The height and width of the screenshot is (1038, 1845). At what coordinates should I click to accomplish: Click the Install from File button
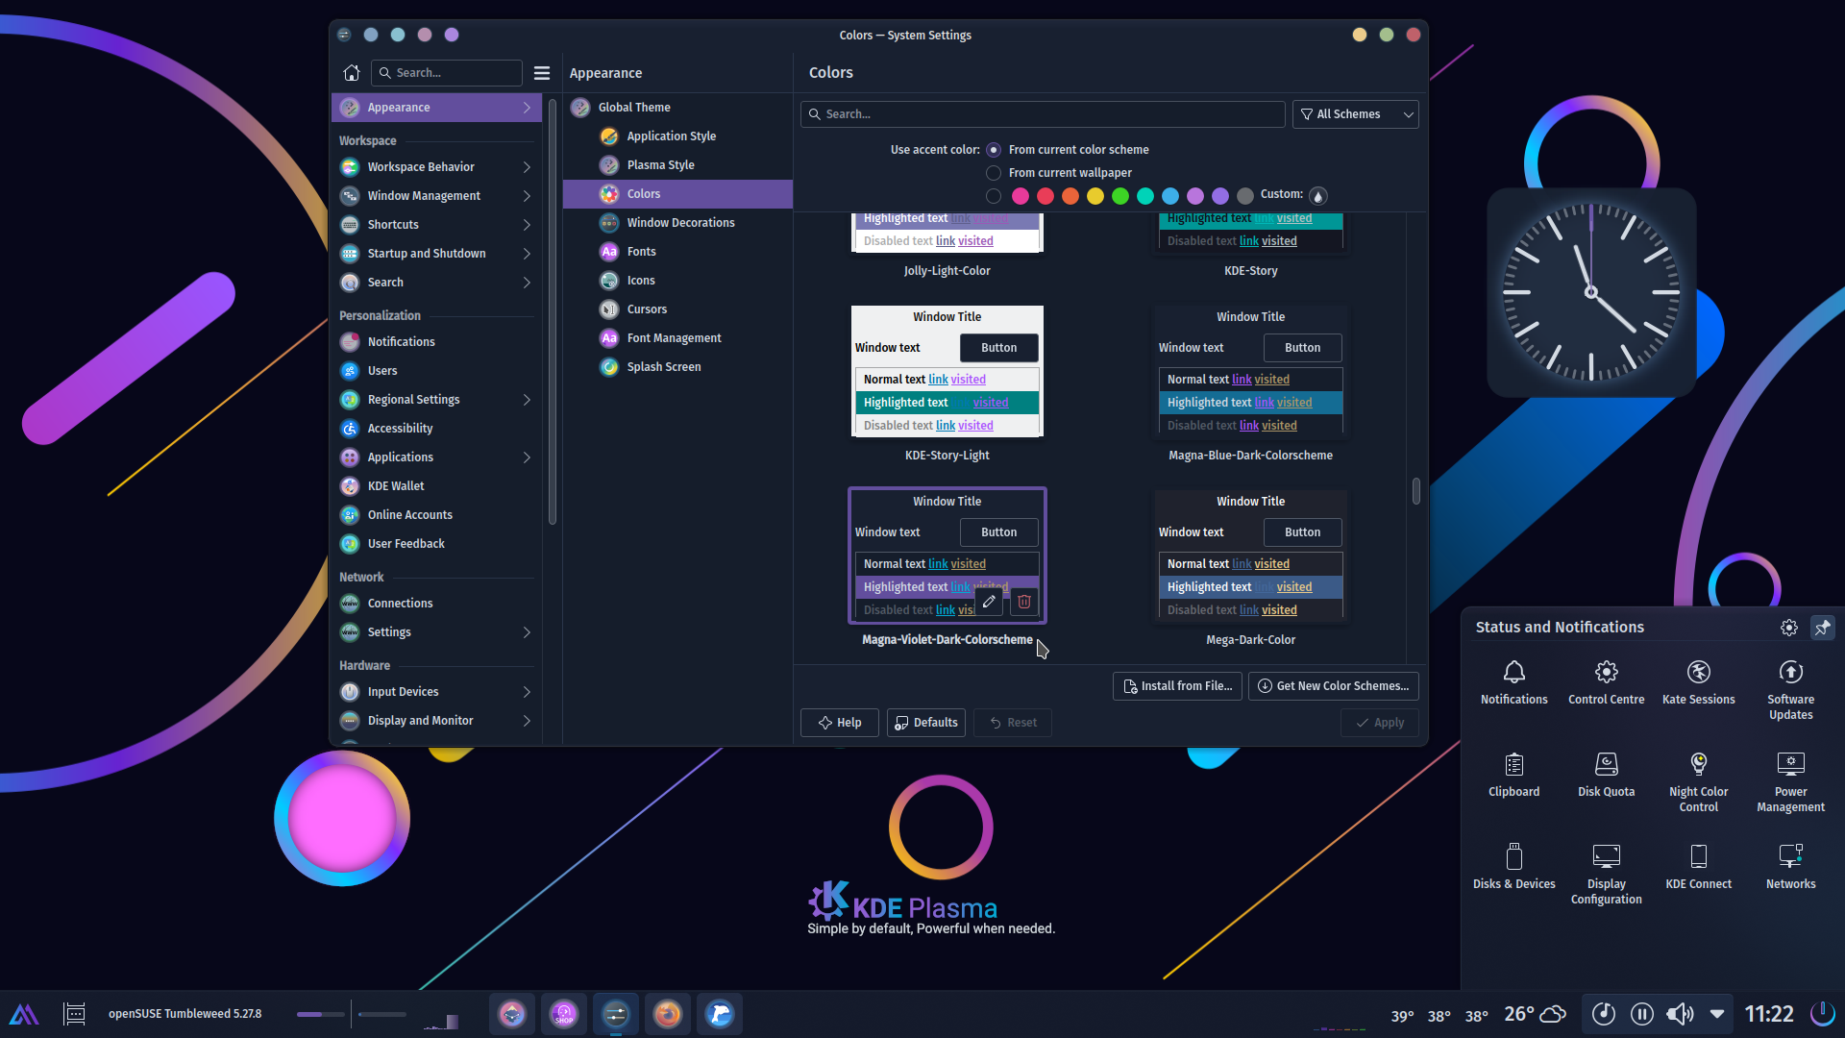click(1177, 686)
